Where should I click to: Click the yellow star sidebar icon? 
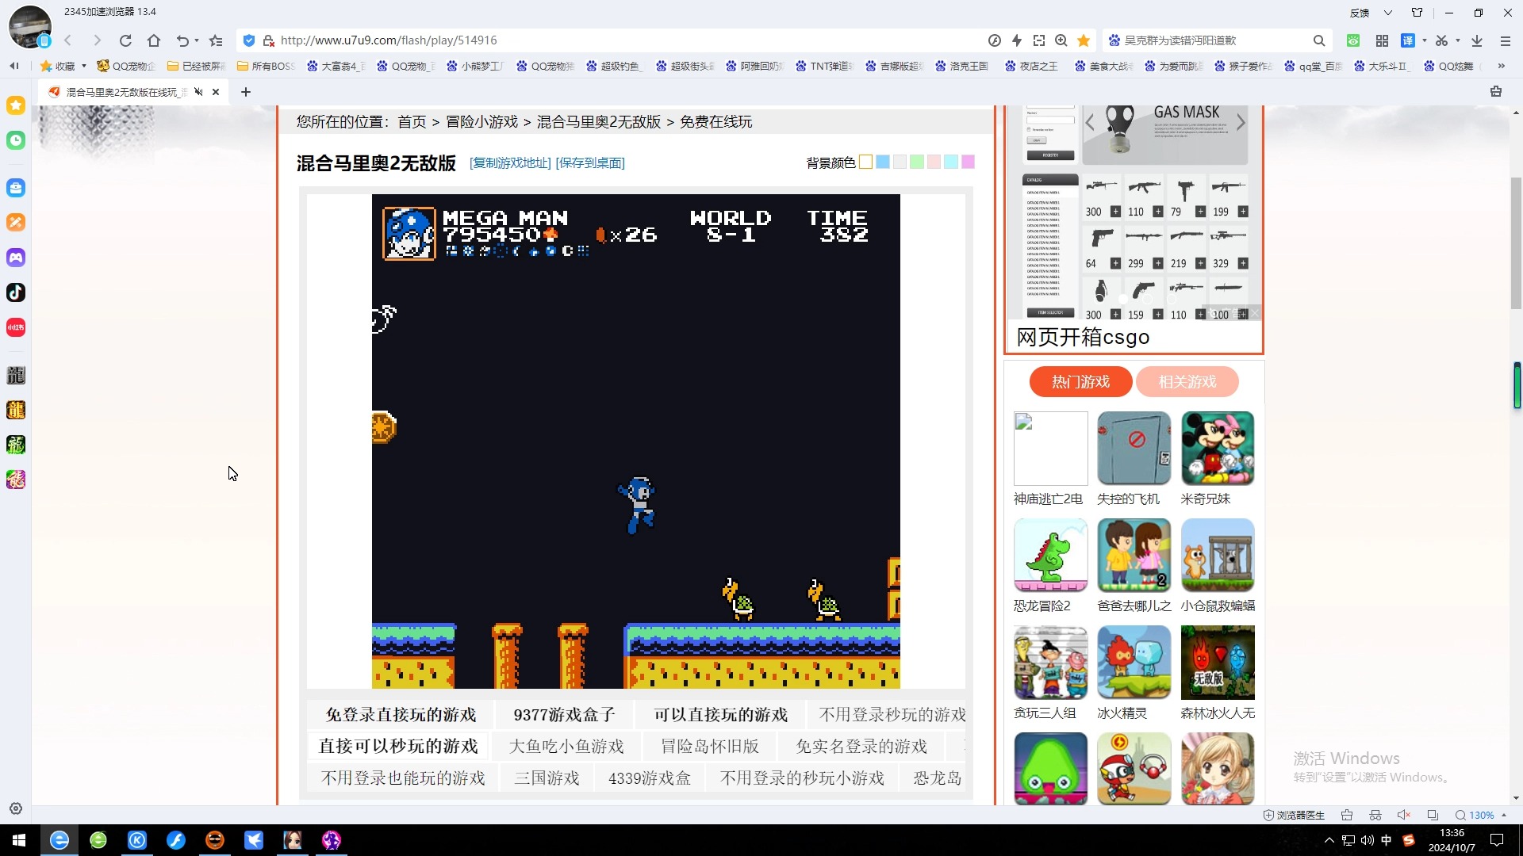click(16, 105)
